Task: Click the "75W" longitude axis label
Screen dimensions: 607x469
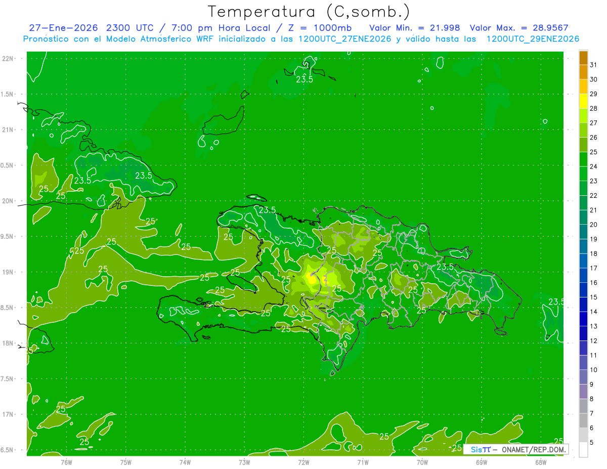Action: point(126,462)
